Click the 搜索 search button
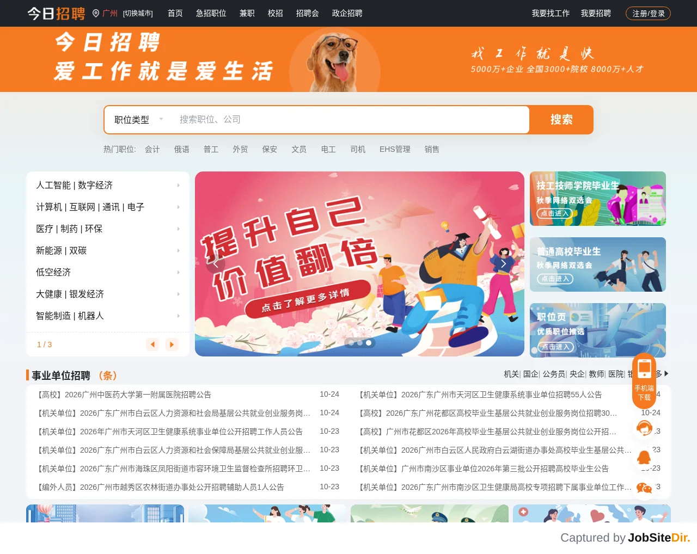The height and width of the screenshot is (554, 697). [561, 120]
